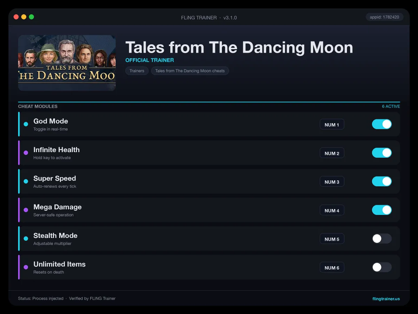Screen dimensions: 418x314
Task: Click the Unlimited Items title text
Action: point(60,264)
